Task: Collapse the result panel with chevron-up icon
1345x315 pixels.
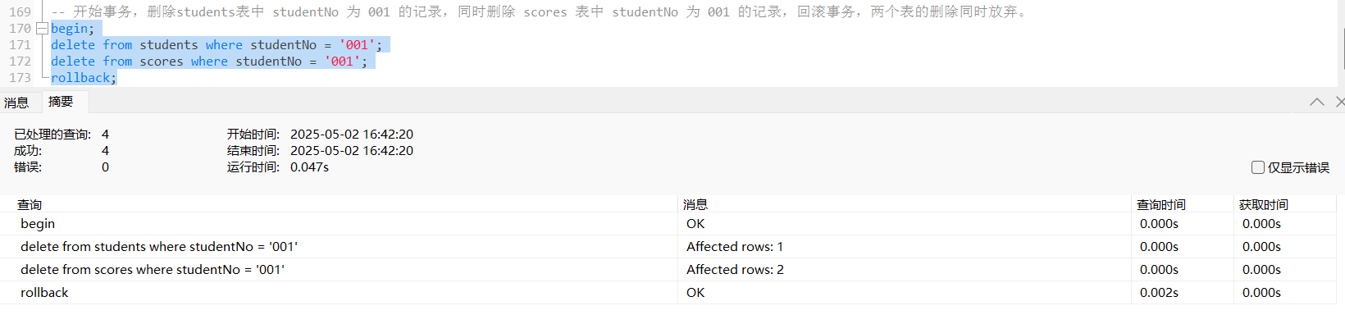Action: point(1317,102)
